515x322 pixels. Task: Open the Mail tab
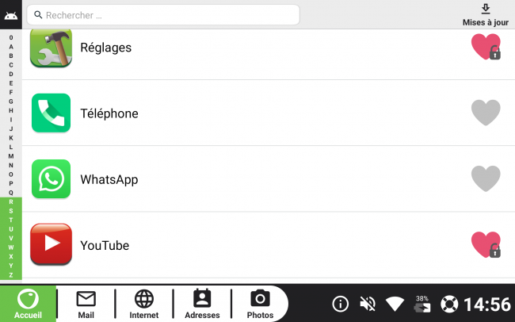[86, 305]
